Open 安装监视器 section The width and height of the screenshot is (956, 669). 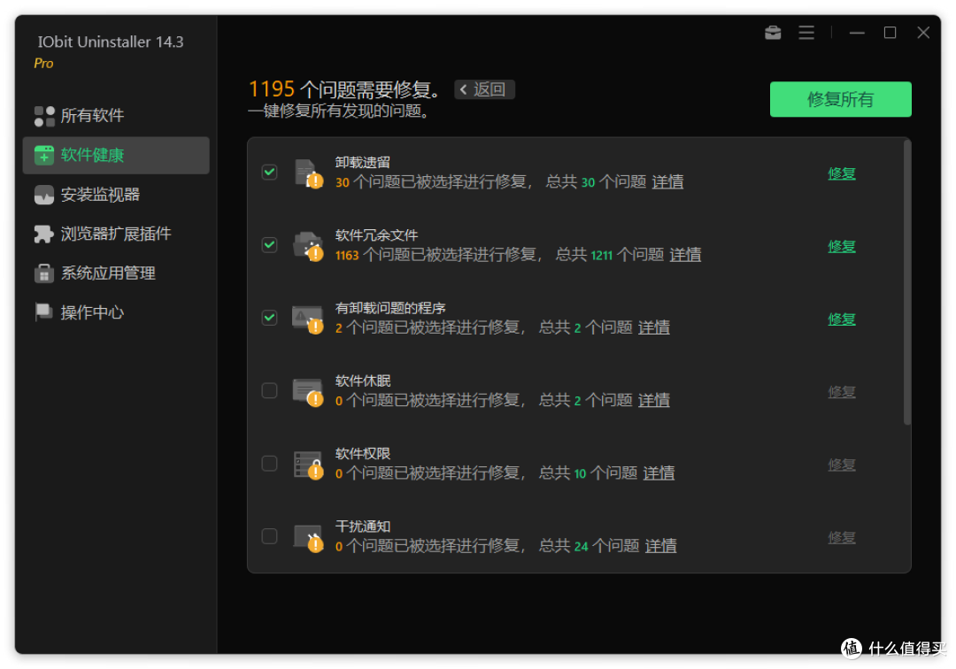tap(116, 195)
